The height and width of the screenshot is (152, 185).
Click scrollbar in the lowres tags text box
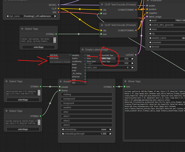point(55,40)
